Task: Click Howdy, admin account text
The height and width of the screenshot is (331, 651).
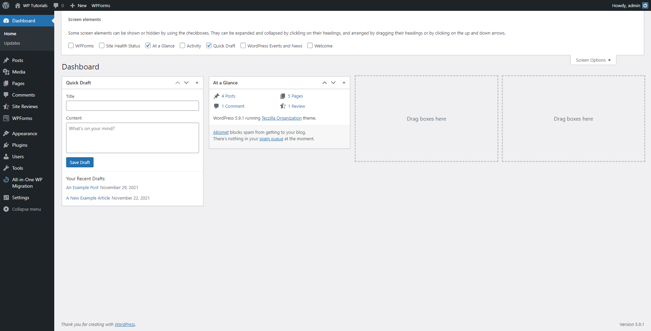Action: click(x=626, y=5)
